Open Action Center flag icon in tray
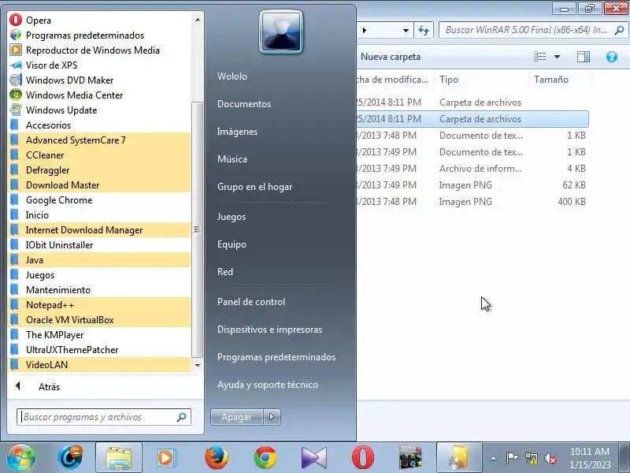 [511, 458]
